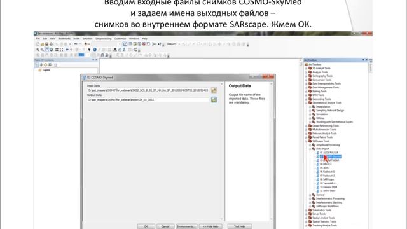Viewport: 407px width, 229px height.
Task: Collapse Geostatistical Analyst Tools toolbox
Action: click(307, 103)
